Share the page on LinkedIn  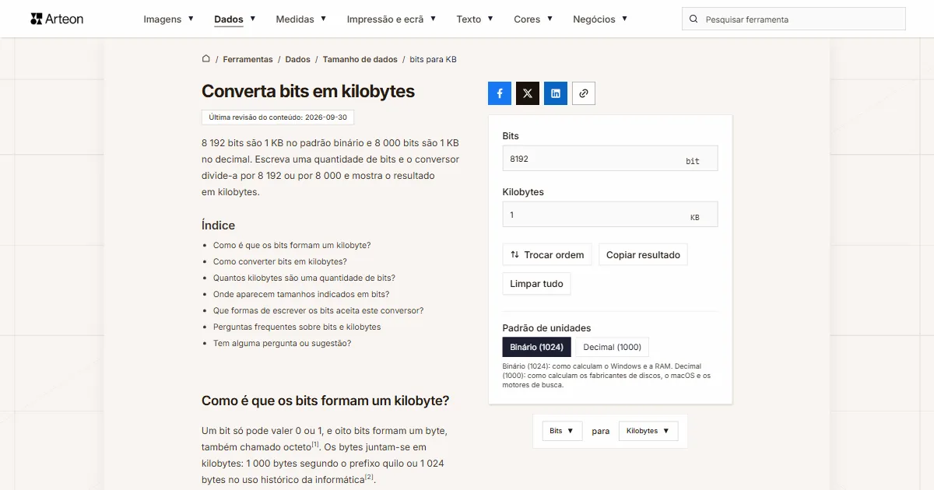[x=556, y=93]
